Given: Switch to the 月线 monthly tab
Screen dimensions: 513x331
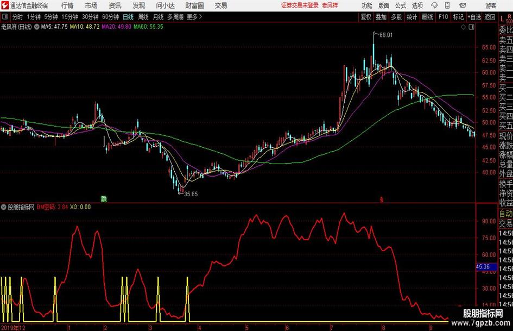Looking at the screenshot, I should [x=158, y=17].
